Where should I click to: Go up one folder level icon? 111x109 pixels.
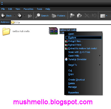click(30, 16)
